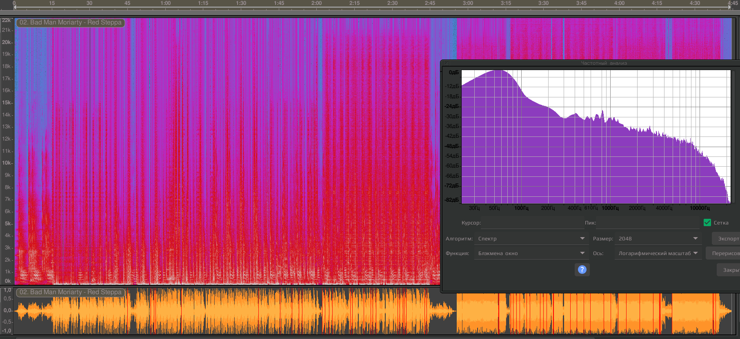Click the 5k label on spectrogram scale

tap(8, 223)
